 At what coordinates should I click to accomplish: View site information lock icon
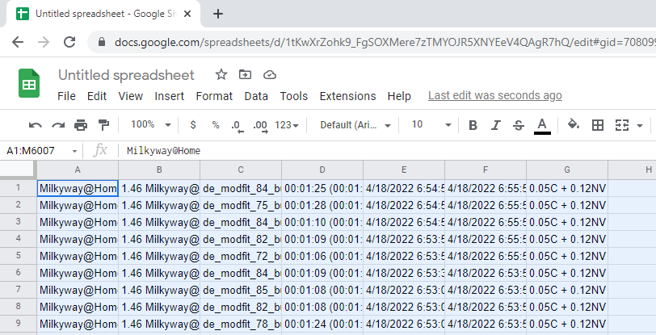click(x=101, y=42)
